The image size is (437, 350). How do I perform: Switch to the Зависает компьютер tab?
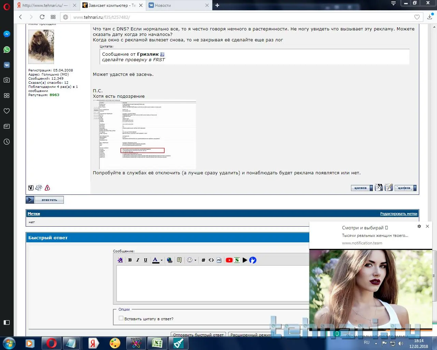pyautogui.click(x=113, y=5)
